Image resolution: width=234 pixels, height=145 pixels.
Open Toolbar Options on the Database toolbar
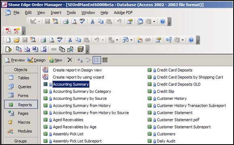(198, 40)
